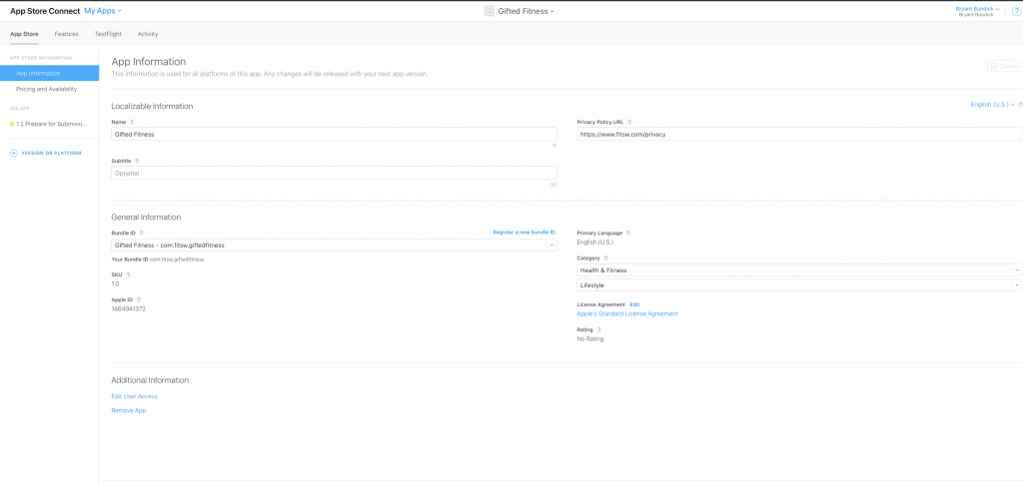1023x487 pixels.
Task: Click the help icon next to Privacy Policy URL
Action: click(629, 122)
